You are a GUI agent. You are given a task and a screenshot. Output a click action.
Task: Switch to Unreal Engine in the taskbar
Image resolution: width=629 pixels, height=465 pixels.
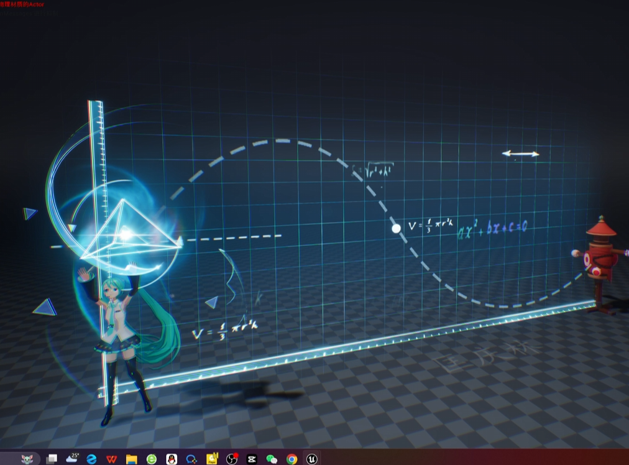pyautogui.click(x=311, y=459)
